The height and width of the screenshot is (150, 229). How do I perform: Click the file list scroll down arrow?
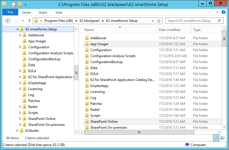pos(224,127)
